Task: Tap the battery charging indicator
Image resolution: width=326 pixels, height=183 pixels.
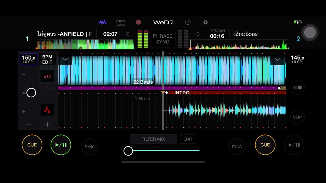Action: (297, 22)
